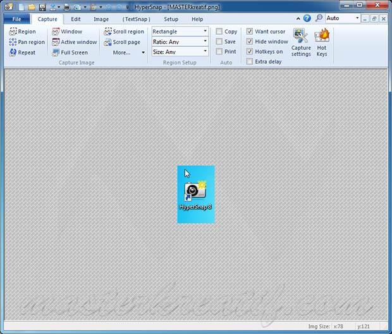Open the File menu button
This screenshot has height=334, width=392.
pyautogui.click(x=16, y=19)
